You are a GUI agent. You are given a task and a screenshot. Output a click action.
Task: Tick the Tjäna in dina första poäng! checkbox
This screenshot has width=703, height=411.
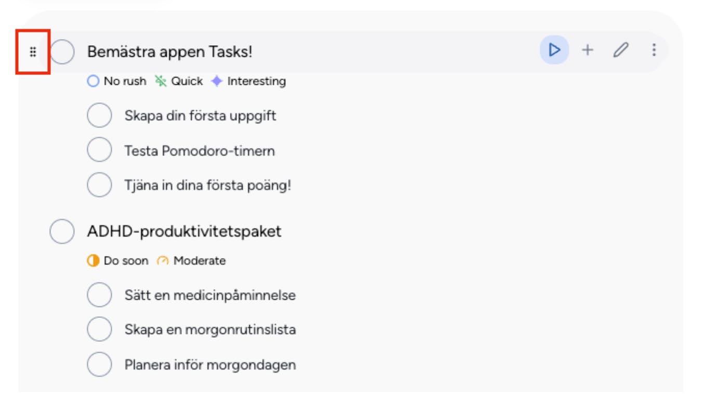(99, 185)
